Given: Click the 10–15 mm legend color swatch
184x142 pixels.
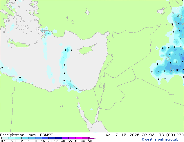Looking at the screenshot, I should point(38,138).
